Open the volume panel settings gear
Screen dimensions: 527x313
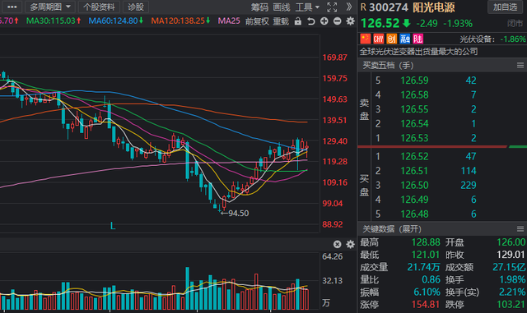point(350,244)
